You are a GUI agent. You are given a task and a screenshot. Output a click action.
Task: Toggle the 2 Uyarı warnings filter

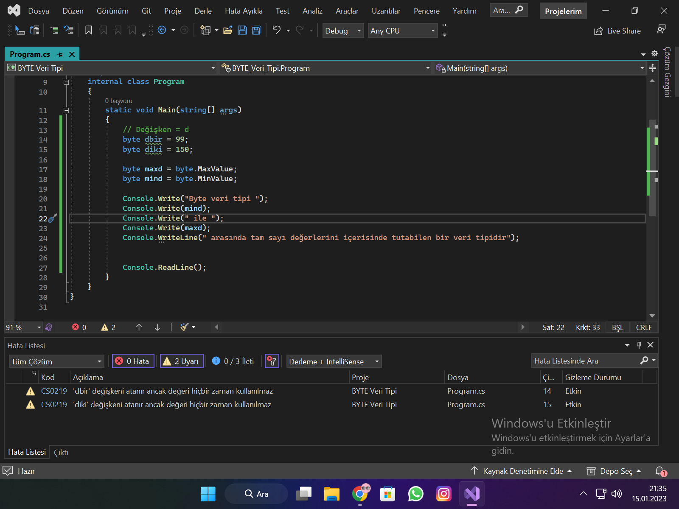182,361
